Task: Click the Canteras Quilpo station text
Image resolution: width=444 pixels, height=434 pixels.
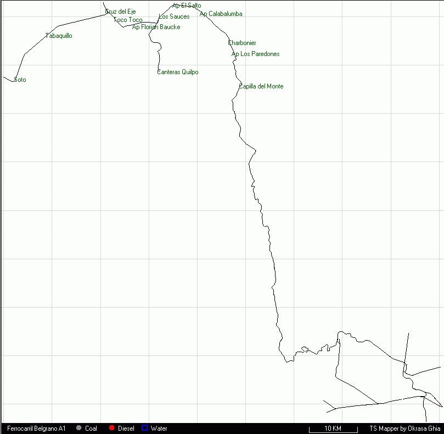Action: coord(177,72)
